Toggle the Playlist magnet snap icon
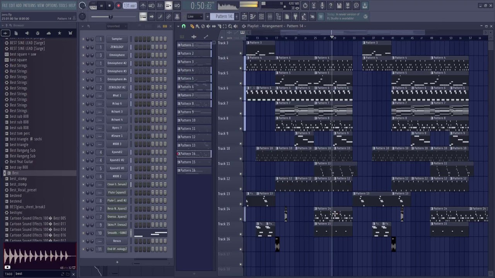The height and width of the screenshot is (278, 495). click(184, 26)
